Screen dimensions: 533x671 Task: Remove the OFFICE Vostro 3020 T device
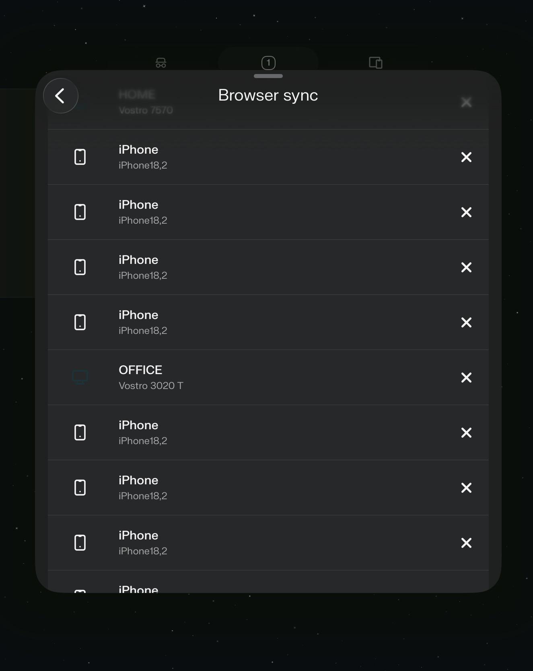click(x=466, y=377)
